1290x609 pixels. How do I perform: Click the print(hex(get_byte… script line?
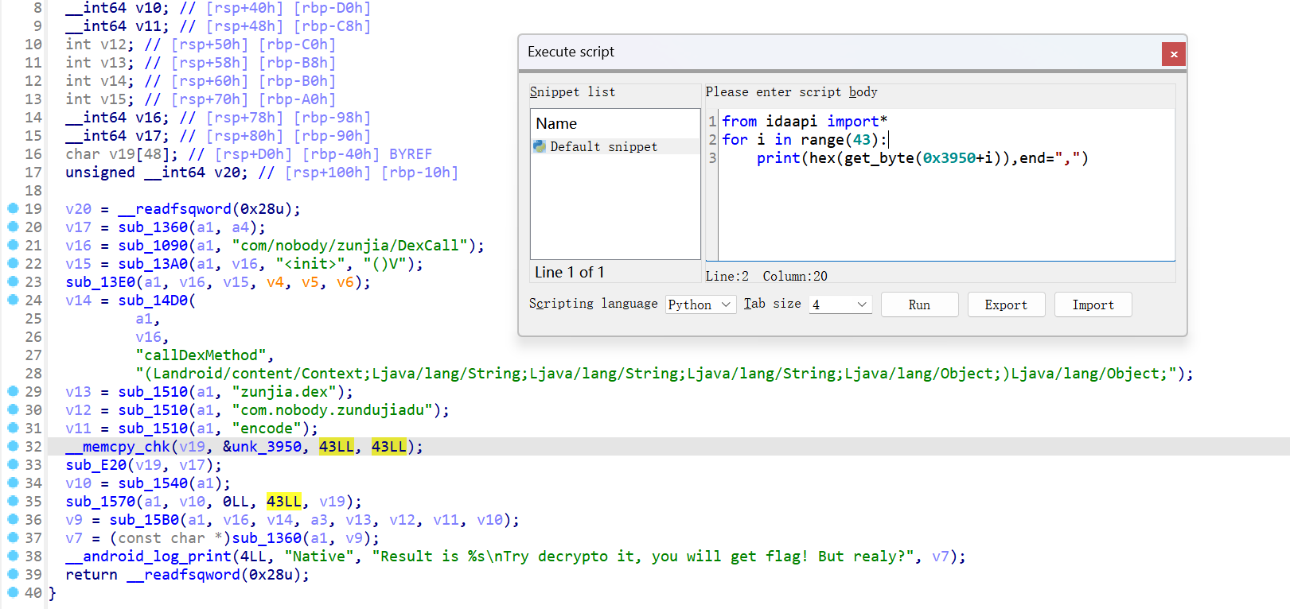(922, 157)
